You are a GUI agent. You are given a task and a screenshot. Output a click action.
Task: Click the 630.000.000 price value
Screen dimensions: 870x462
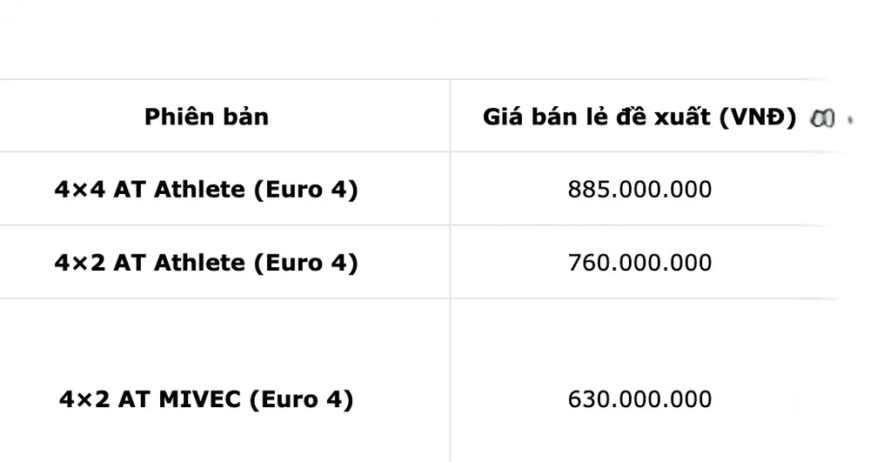coord(639,399)
